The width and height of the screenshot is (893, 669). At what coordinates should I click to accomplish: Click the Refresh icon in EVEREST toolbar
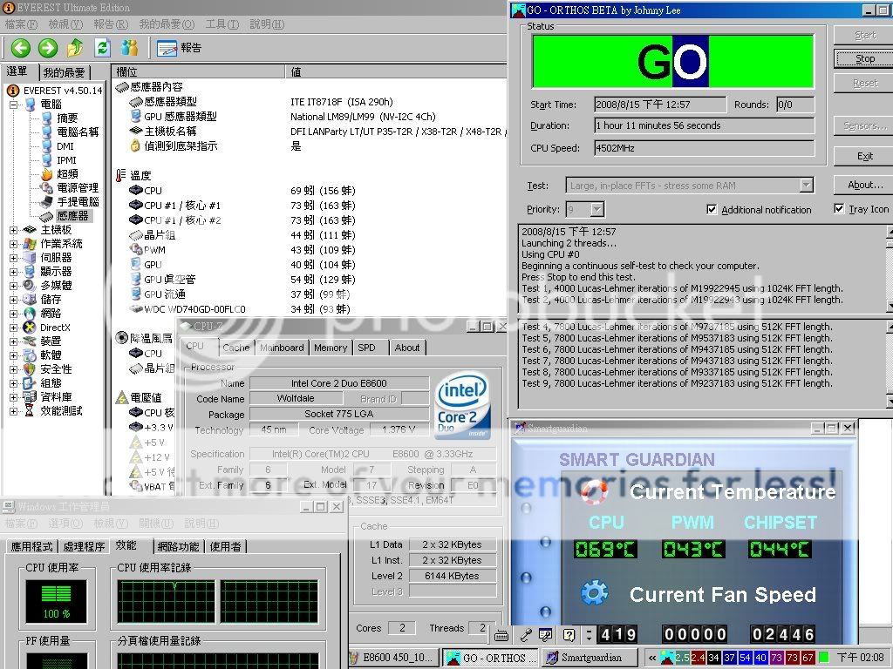(103, 48)
